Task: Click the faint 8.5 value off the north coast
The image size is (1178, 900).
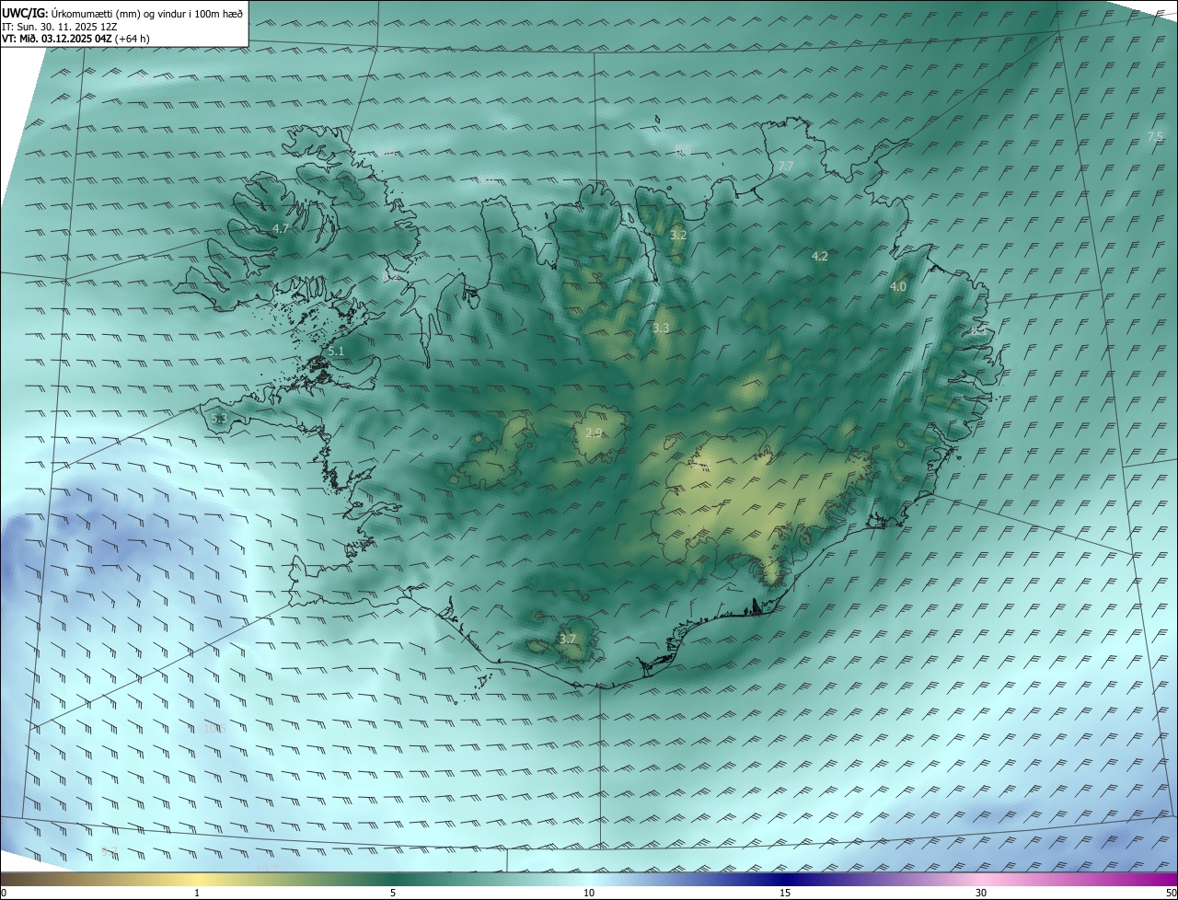Action: 684,150
